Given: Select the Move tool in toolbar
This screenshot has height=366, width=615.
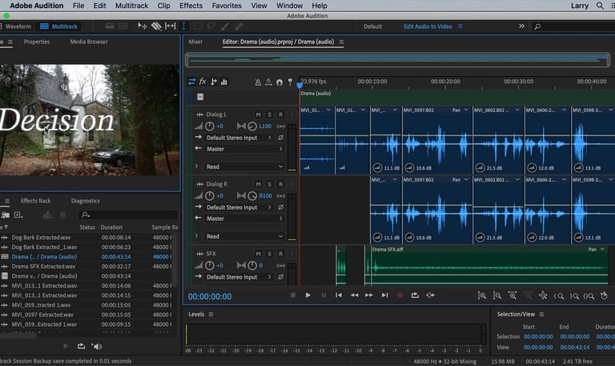Looking at the screenshot, I should [142, 26].
